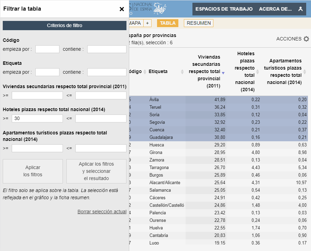Select the Burgos row label

pos(156,175)
